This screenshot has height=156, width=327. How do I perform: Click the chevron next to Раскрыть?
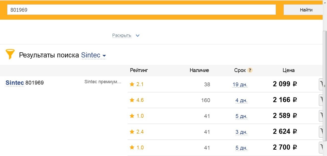(x=137, y=35)
